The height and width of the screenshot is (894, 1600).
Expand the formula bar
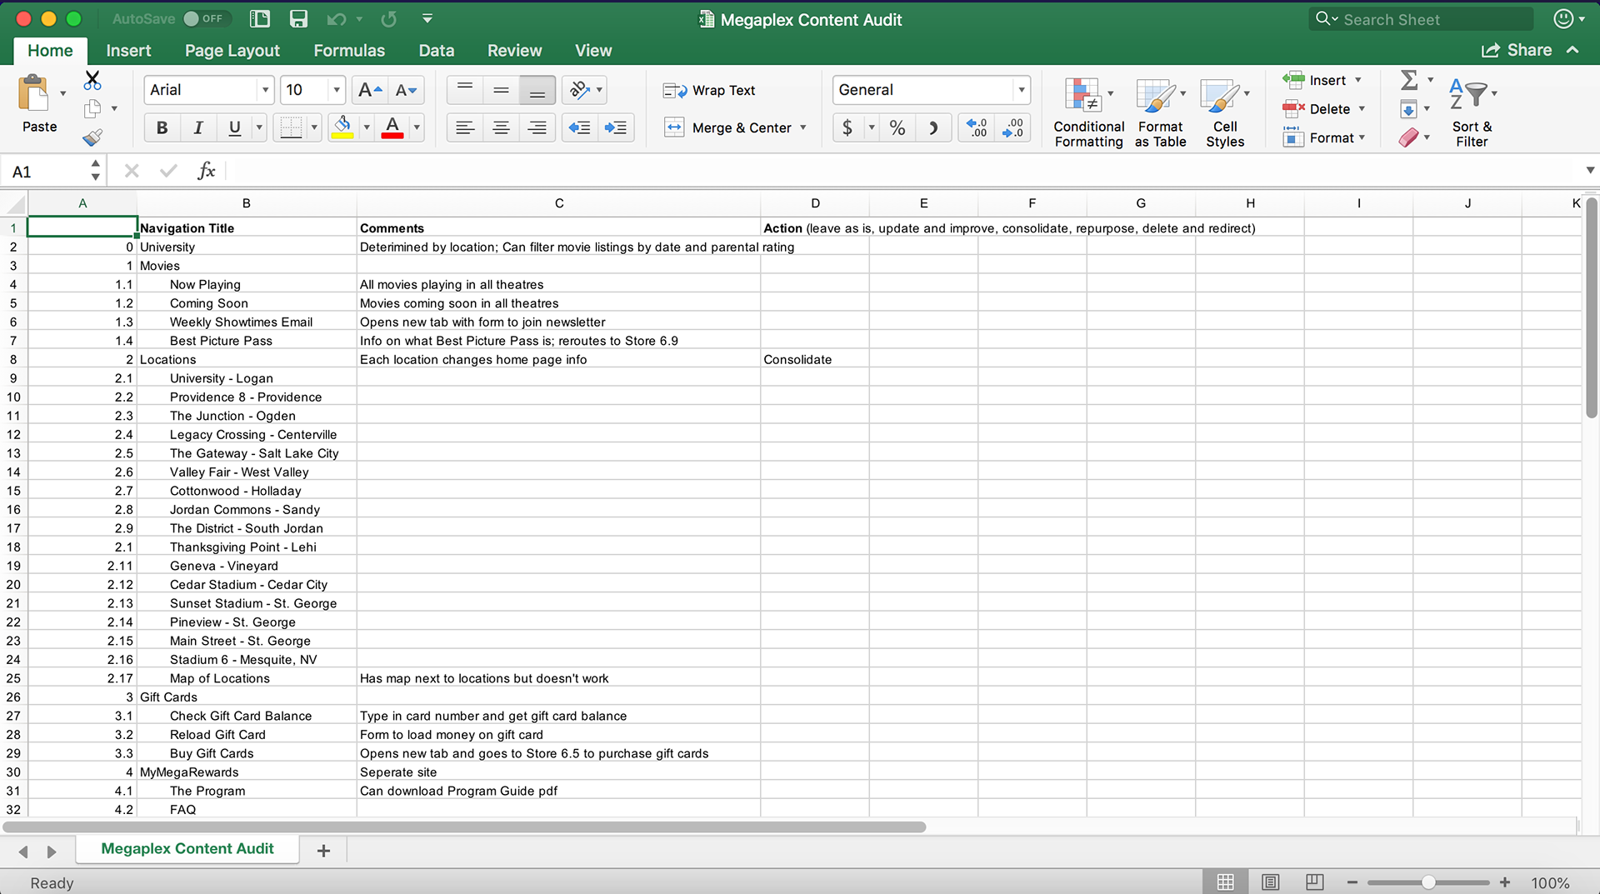pyautogui.click(x=1589, y=170)
